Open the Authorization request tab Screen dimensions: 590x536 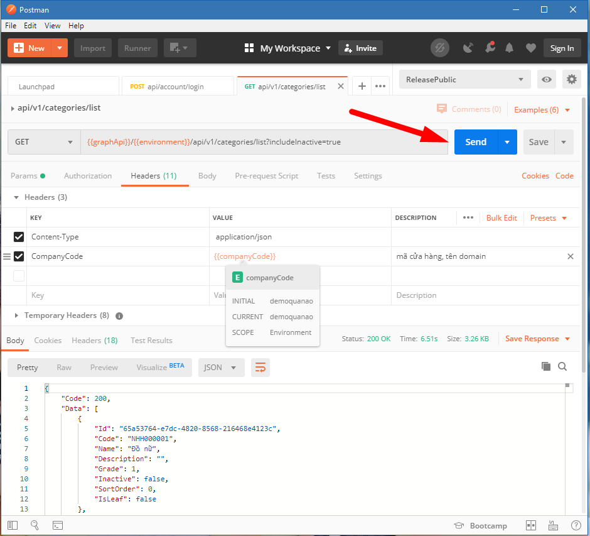click(x=88, y=175)
